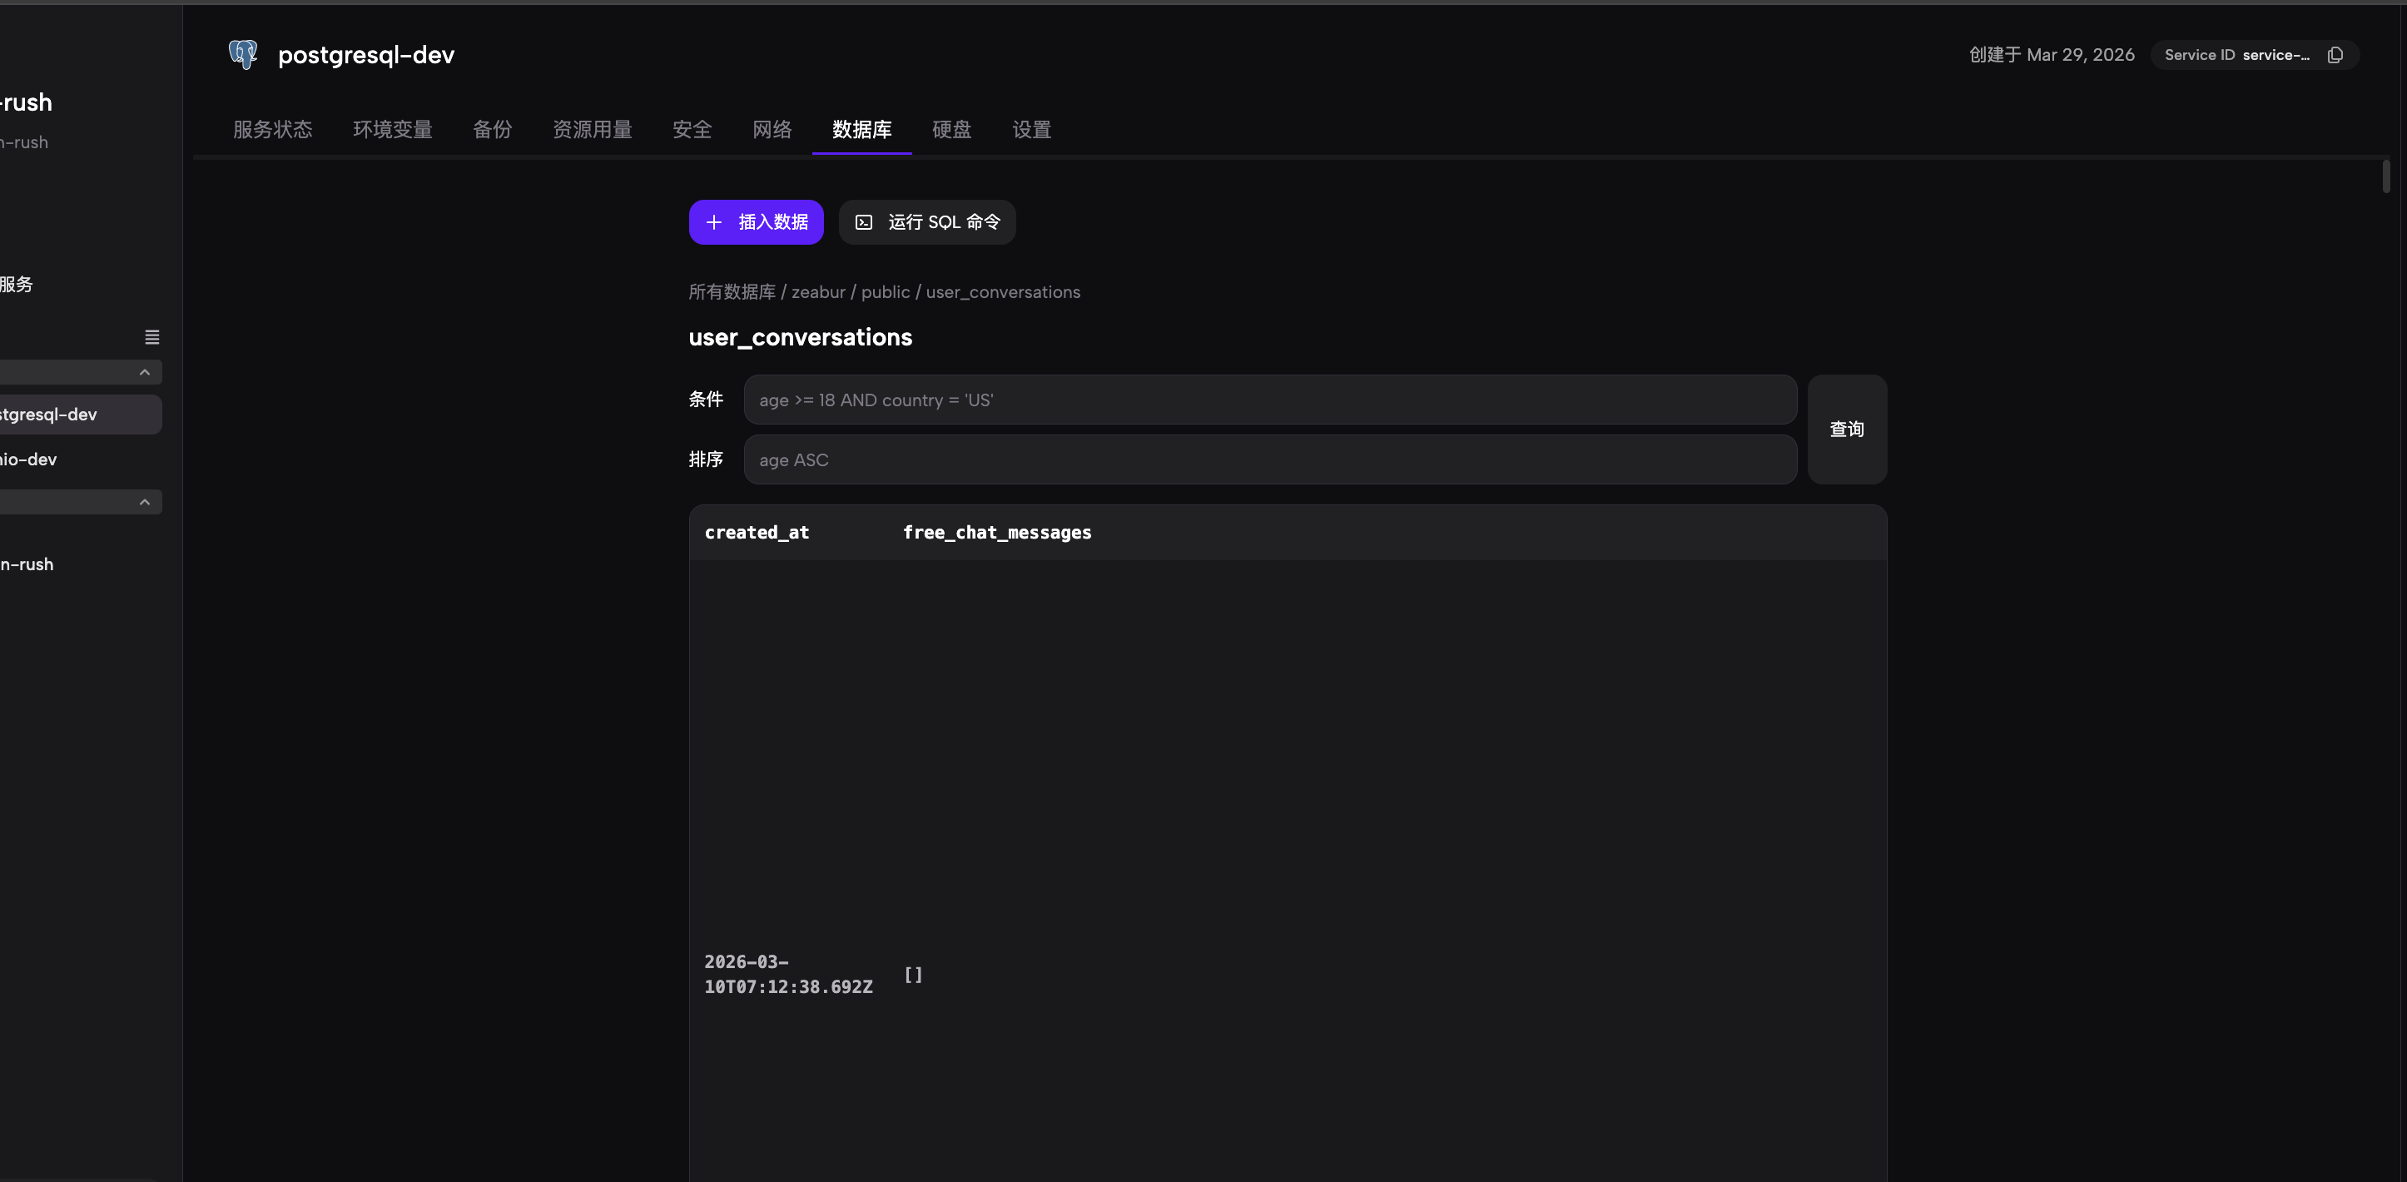The width and height of the screenshot is (2407, 1182).
Task: Collapse the service group above postgresql-dev
Action: (x=144, y=371)
